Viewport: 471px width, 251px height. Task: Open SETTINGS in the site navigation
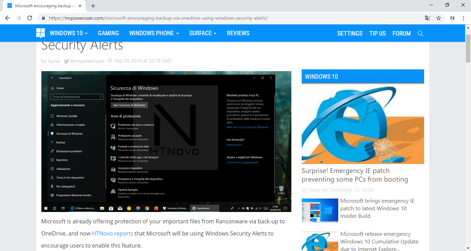350,33
